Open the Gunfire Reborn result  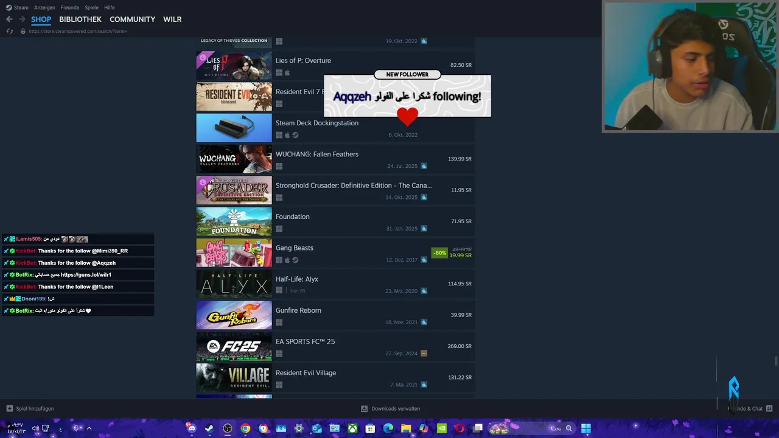pyautogui.click(x=335, y=315)
